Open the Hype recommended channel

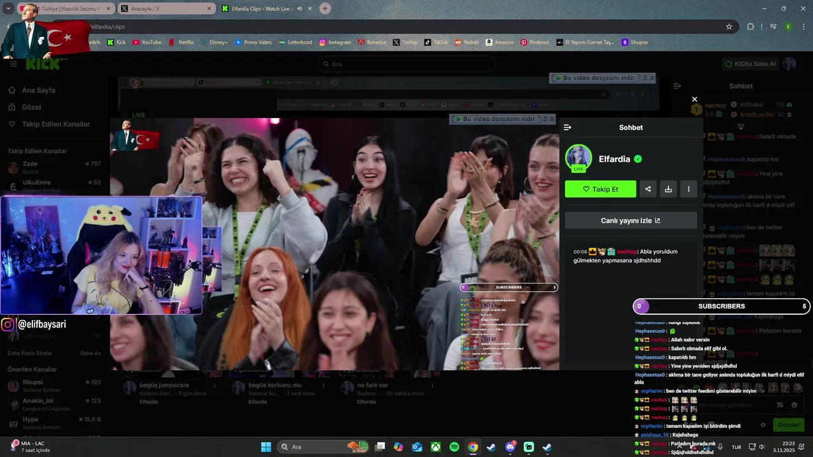54,423
